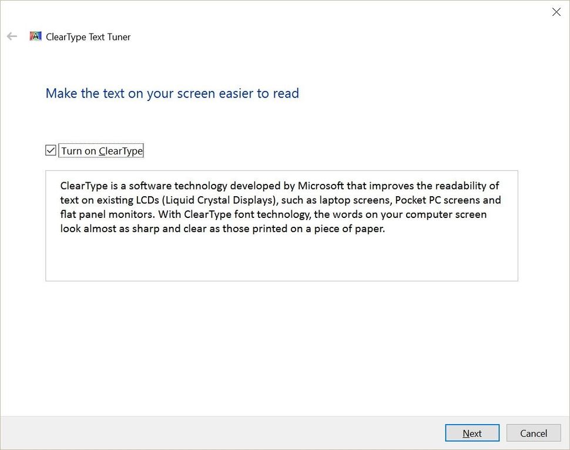The height and width of the screenshot is (450, 570).
Task: Click the Turn on ClearType label text
Action: [x=101, y=150]
